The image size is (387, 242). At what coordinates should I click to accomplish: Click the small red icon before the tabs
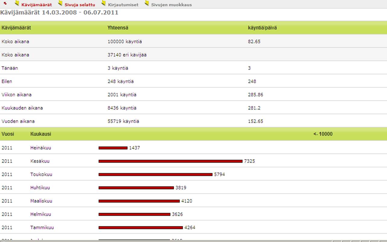pos(5,4)
